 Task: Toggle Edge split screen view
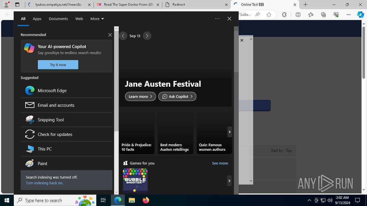tap(298, 15)
